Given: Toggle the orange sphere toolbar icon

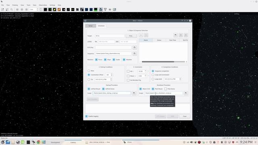Looking at the screenshot, I should 59,10.
